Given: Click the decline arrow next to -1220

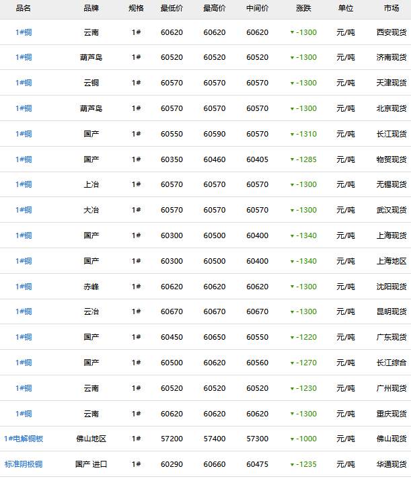Looking at the screenshot, I should pos(292,338).
